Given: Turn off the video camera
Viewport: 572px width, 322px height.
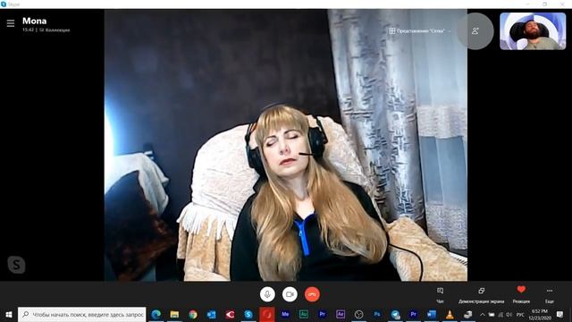Looking at the screenshot, I should pos(290,294).
